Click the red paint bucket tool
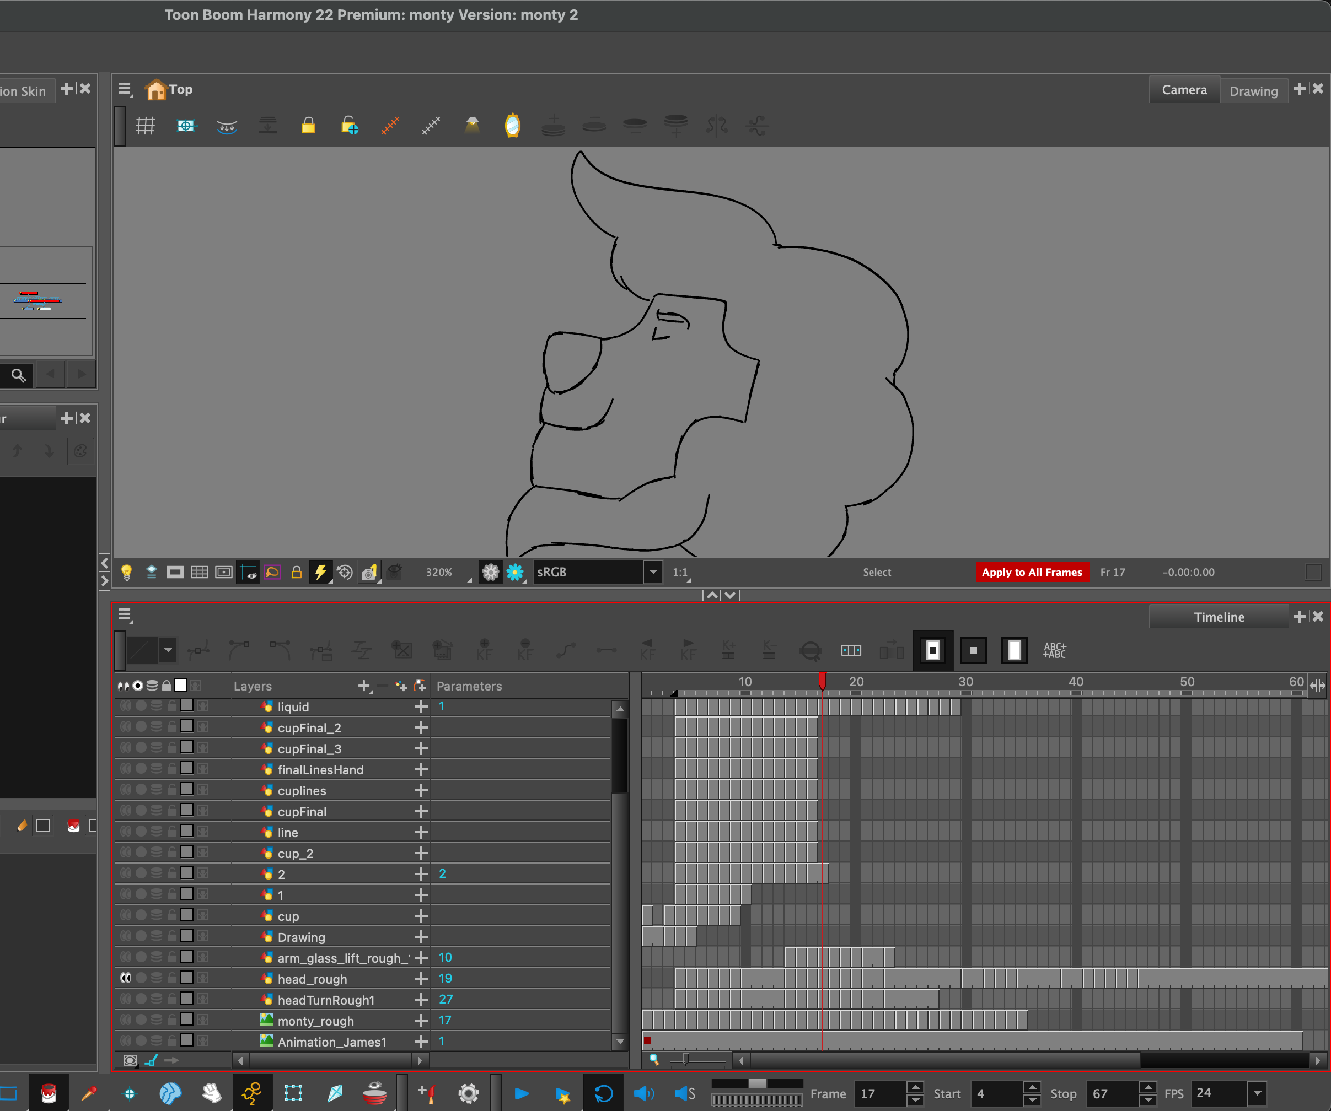Screen dimensions: 1331x1111 pyautogui.click(x=49, y=1093)
